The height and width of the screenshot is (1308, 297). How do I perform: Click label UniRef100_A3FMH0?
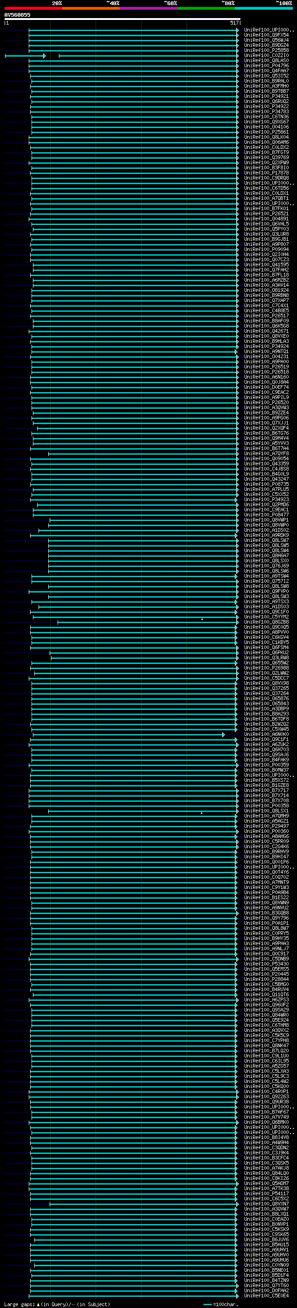click(x=266, y=86)
